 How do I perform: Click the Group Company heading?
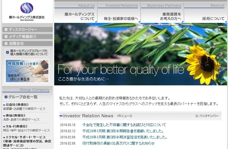[x=34, y=90]
